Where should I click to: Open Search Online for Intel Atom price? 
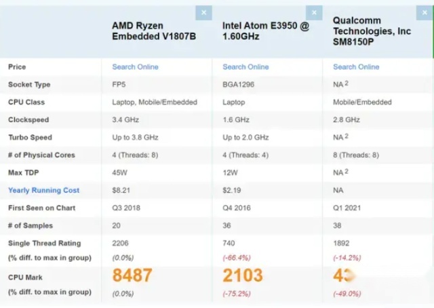[x=245, y=66]
